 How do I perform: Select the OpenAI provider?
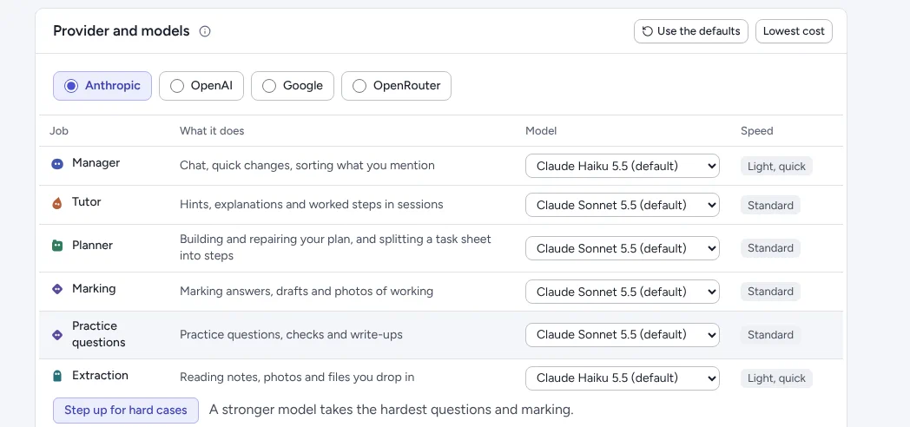point(201,86)
